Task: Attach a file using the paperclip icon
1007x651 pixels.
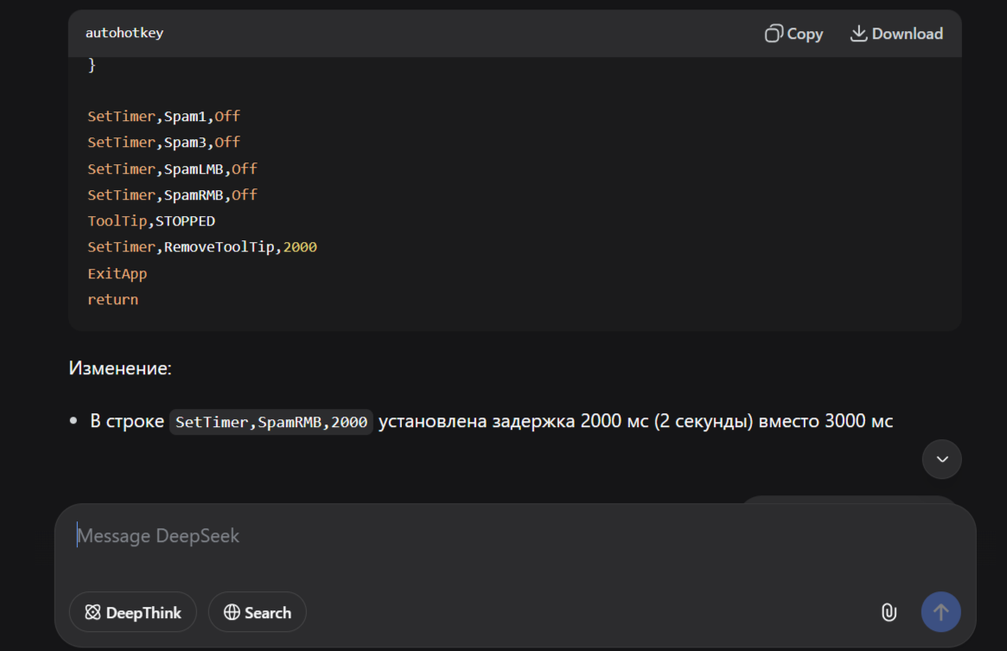Action: tap(889, 612)
